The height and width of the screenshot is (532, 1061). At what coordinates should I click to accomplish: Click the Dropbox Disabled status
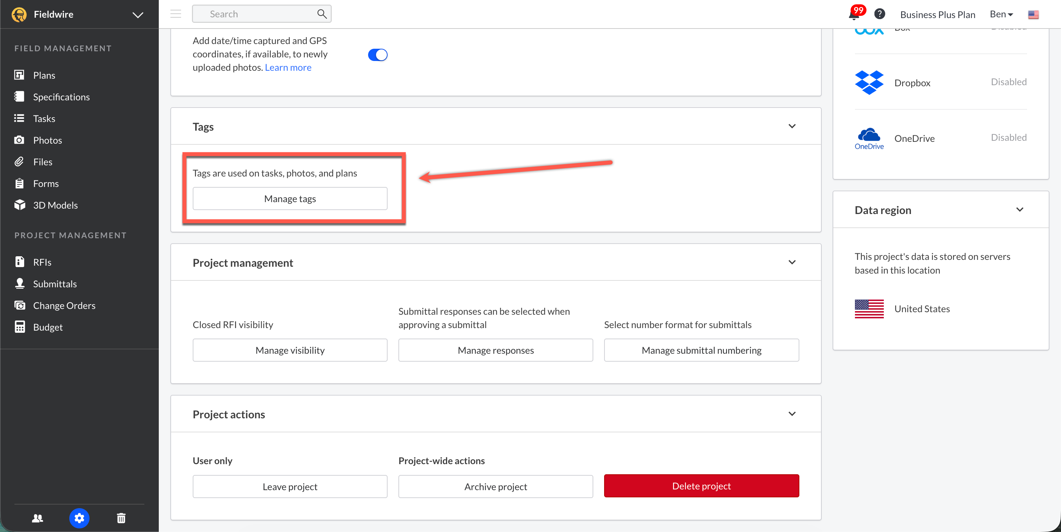[x=1008, y=82]
